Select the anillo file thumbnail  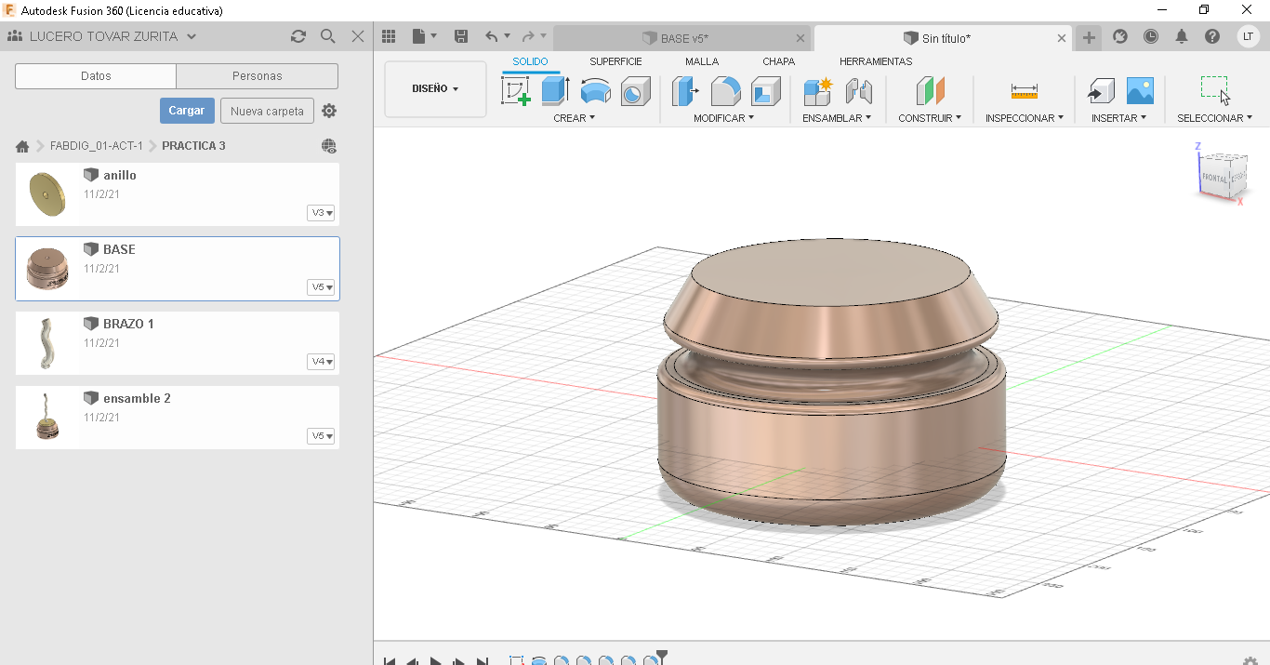(x=47, y=194)
